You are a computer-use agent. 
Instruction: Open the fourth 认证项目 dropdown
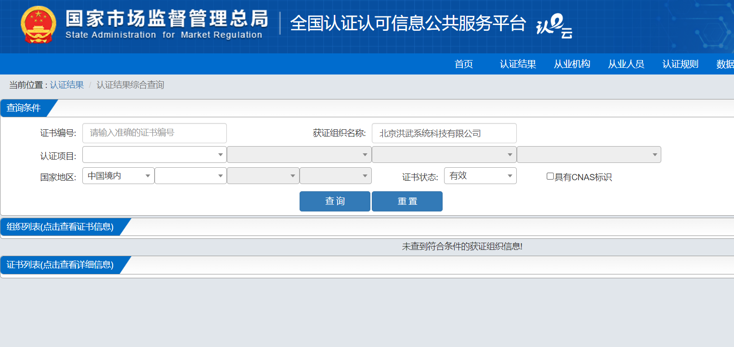tap(589, 155)
